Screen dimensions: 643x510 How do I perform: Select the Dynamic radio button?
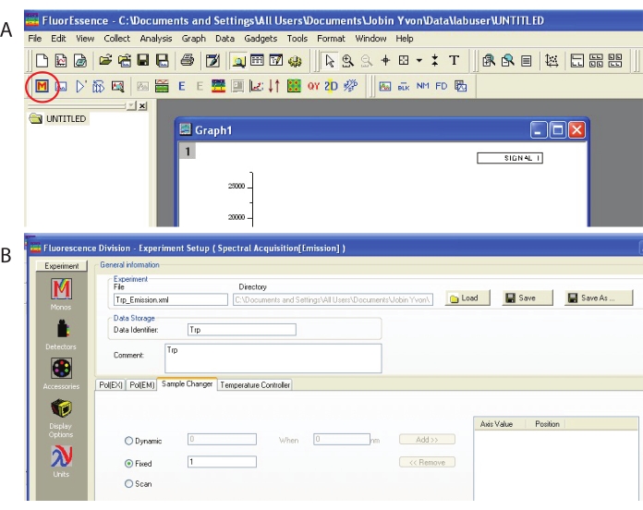(x=128, y=441)
